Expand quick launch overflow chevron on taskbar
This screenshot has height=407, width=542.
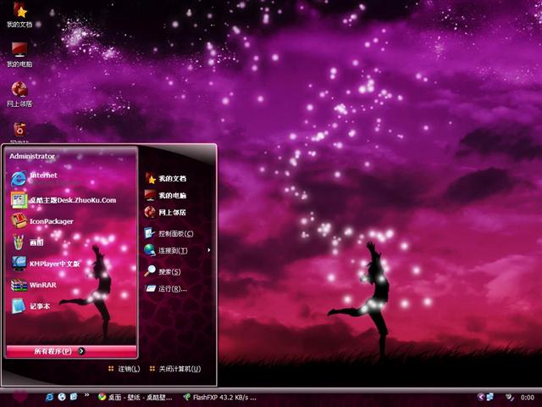pos(86,397)
